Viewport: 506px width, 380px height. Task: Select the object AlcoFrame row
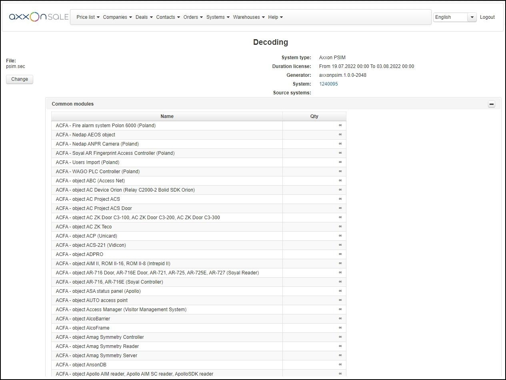coord(199,328)
